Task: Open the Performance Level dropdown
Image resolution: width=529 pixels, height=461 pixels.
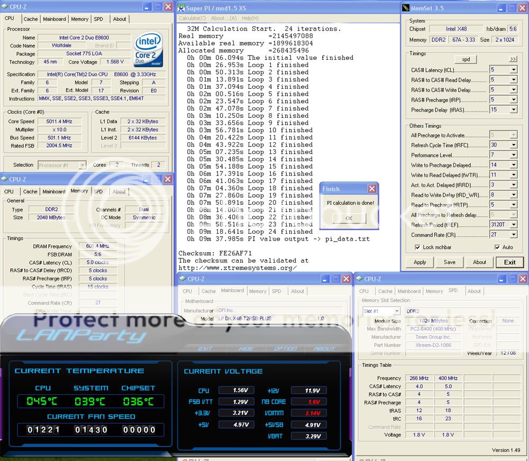Action: click(x=514, y=155)
